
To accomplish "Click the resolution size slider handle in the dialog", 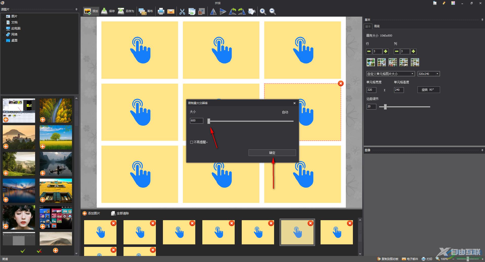I will [209, 121].
